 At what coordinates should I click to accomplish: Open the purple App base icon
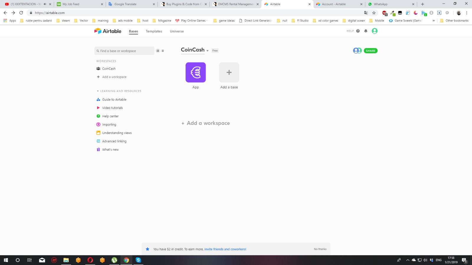coord(196,72)
